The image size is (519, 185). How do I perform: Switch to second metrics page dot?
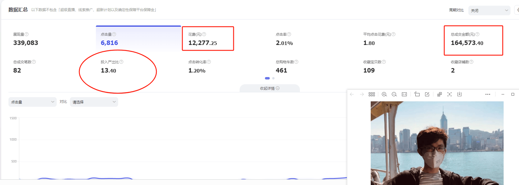pyautogui.click(x=273, y=78)
